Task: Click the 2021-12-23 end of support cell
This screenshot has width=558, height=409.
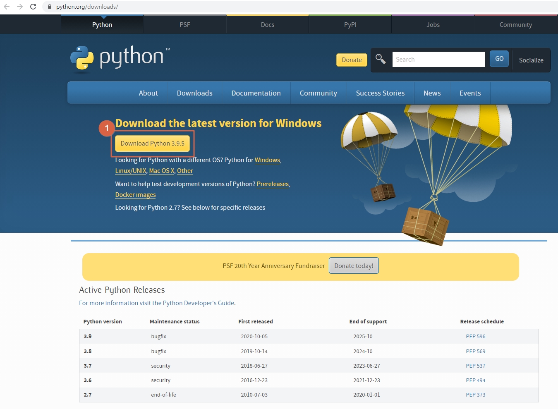Action: click(366, 380)
